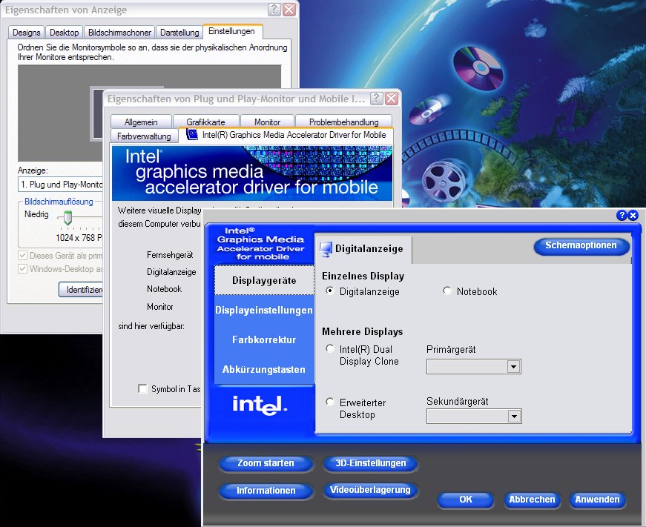Close the Eigenschaften von Anzeige window
Image resolution: width=646 pixels, height=527 pixels.
tap(289, 9)
